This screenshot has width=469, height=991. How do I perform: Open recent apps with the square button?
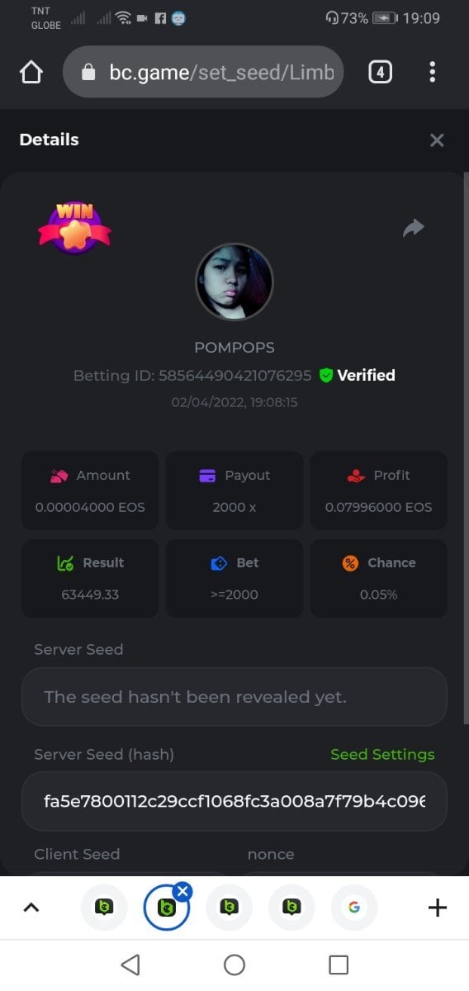[339, 965]
